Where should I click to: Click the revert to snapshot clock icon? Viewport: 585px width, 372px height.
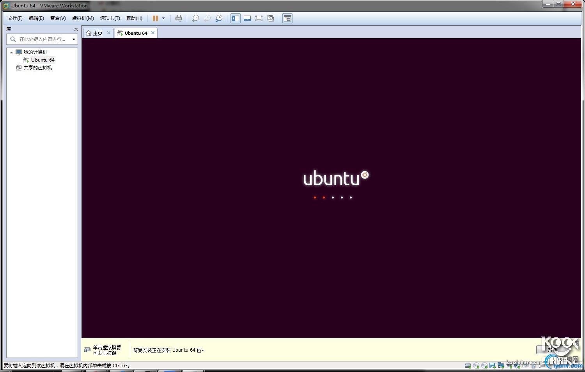(x=207, y=18)
